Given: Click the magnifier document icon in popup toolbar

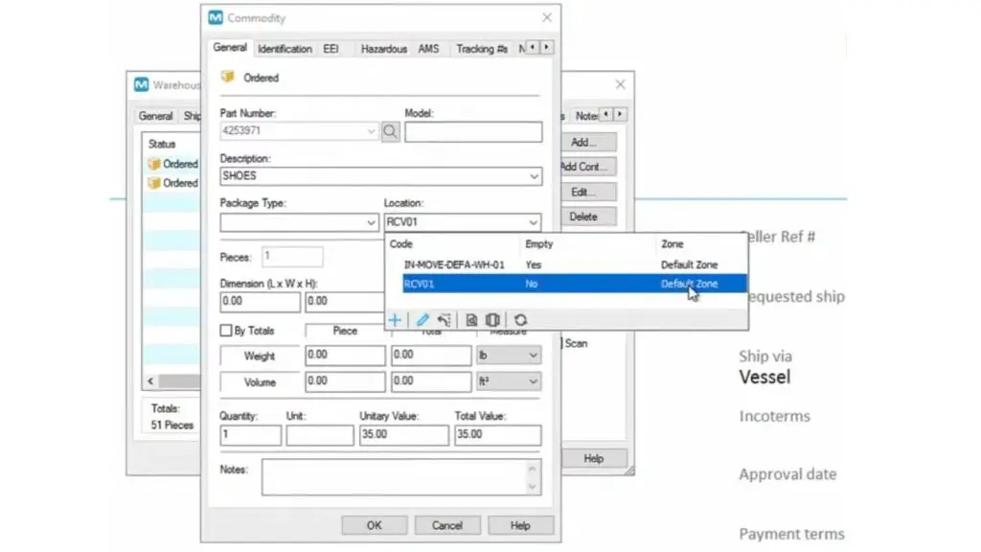Looking at the screenshot, I should pyautogui.click(x=472, y=319).
